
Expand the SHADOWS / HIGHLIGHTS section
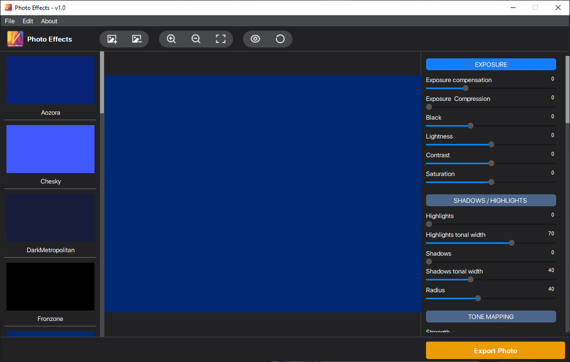[491, 200]
